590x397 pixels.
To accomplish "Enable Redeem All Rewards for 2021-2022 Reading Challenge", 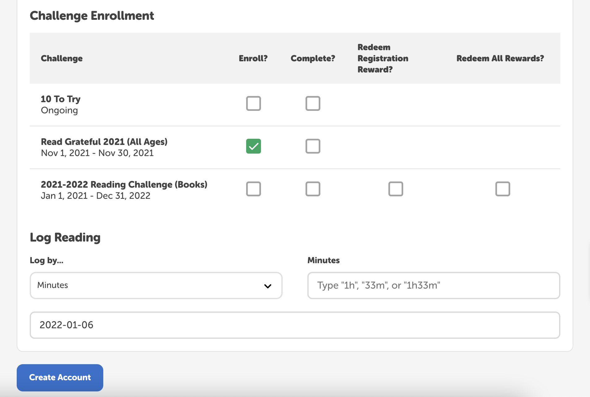I will click(502, 189).
